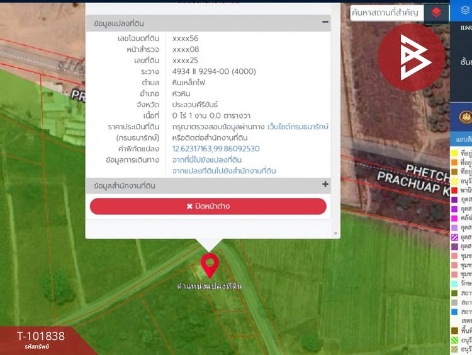Click the T-101838 property code badge
The width and height of the screenshot is (472, 355).
click(x=40, y=339)
